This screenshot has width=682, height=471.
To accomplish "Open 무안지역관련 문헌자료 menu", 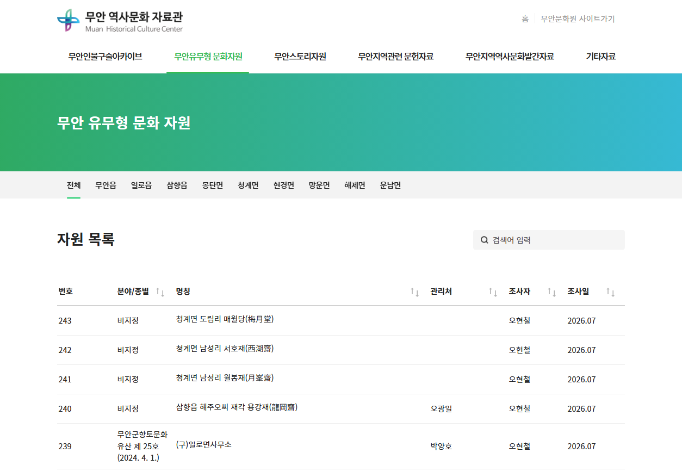I will click(396, 57).
